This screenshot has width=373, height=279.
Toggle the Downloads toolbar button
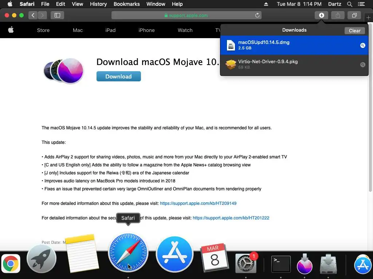click(x=321, y=15)
